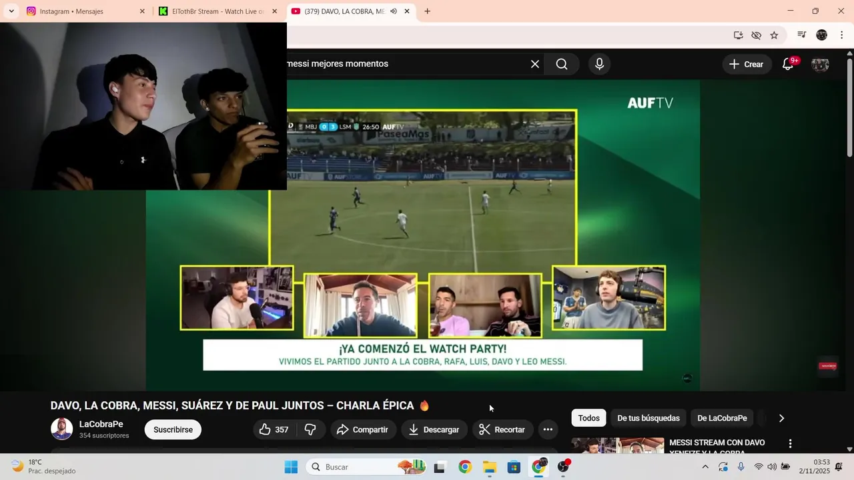Open the MESSI STREAM suggested video thumbnail

pyautogui.click(x=618, y=445)
